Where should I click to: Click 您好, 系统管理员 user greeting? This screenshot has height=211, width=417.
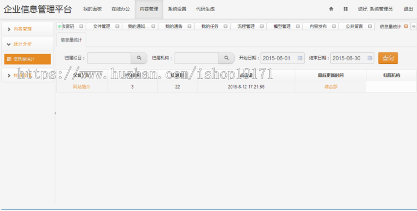(375, 9)
